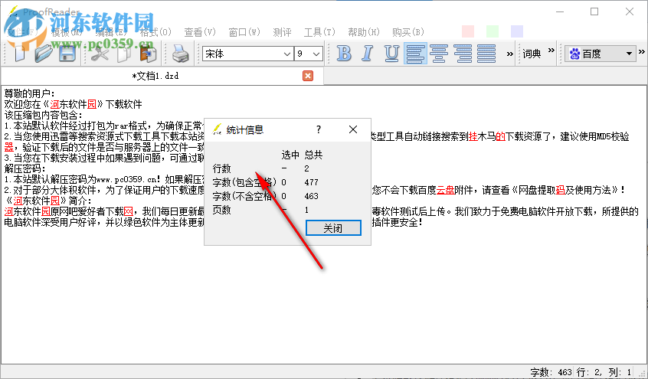
Task: Align text left
Action: (415, 54)
